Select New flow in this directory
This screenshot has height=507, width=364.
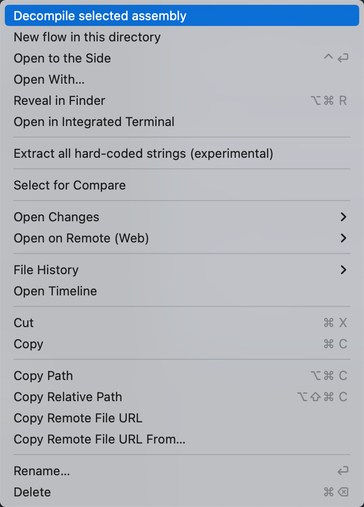point(87,37)
